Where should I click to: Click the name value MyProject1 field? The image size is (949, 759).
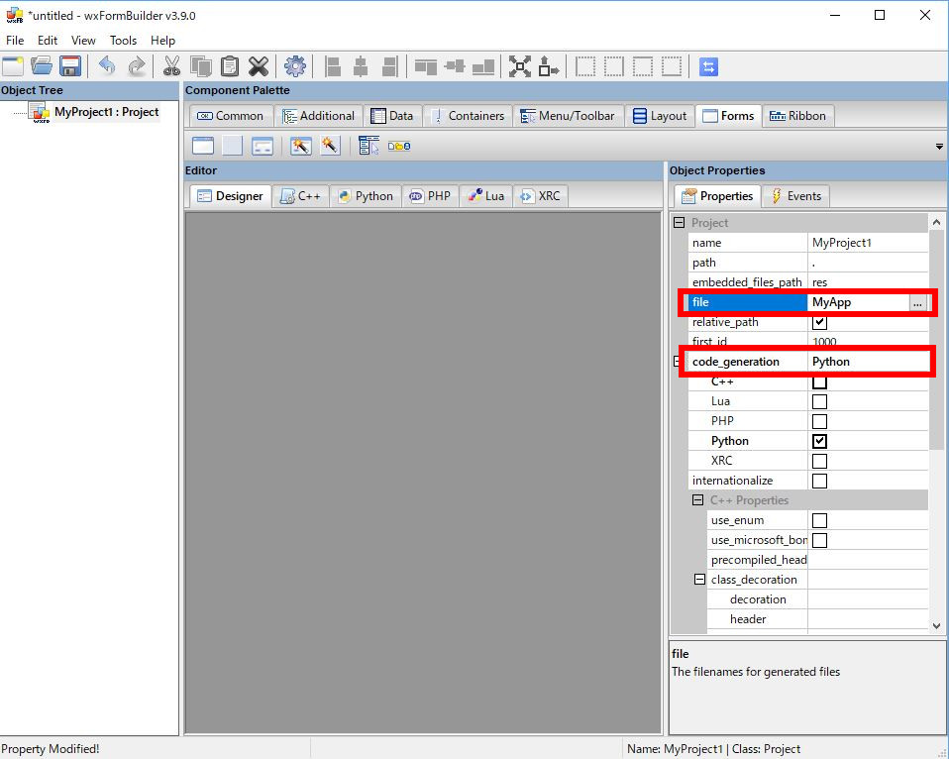point(868,243)
